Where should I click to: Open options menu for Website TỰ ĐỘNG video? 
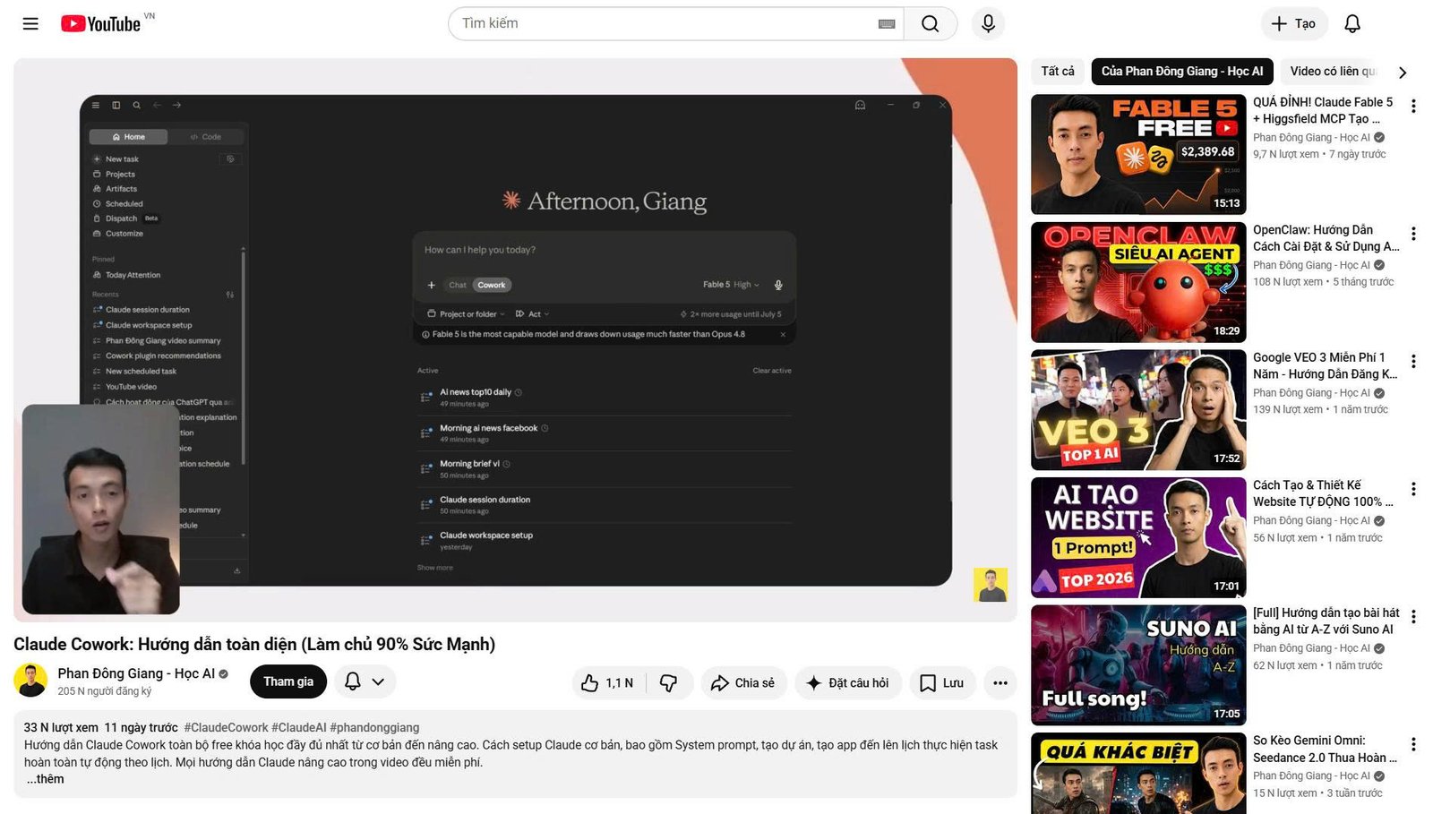pos(1413,489)
